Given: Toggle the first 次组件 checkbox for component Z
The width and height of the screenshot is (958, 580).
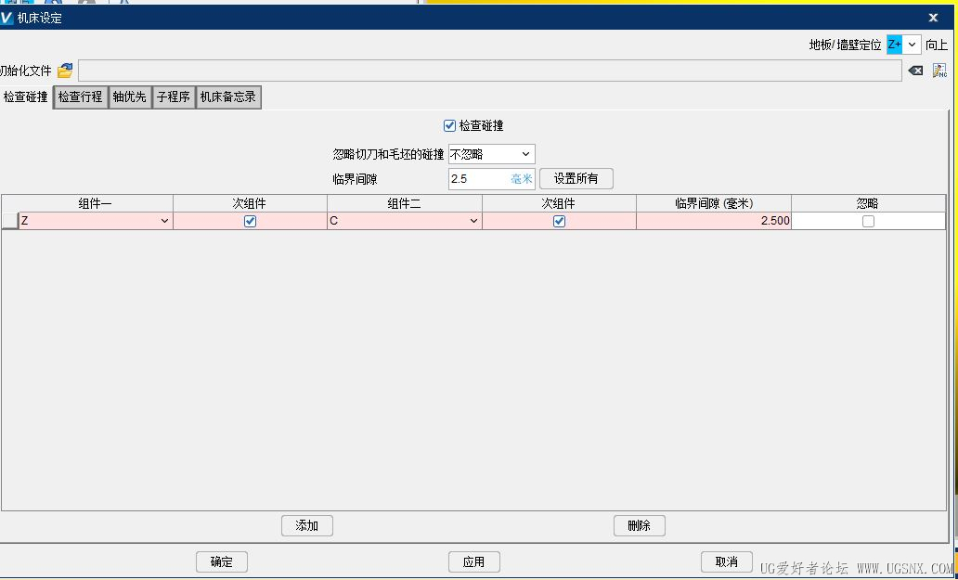Looking at the screenshot, I should pyautogui.click(x=250, y=221).
